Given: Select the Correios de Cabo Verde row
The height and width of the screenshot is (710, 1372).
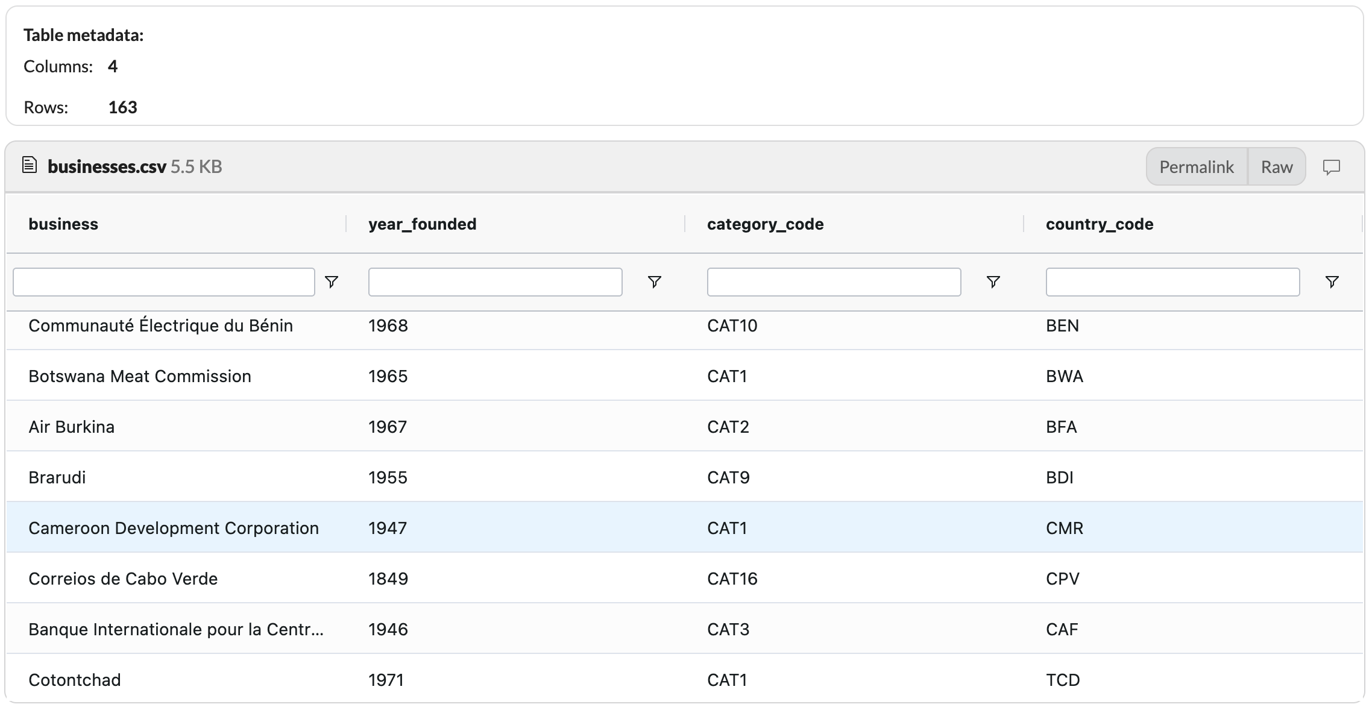Looking at the screenshot, I should pyautogui.click(x=123, y=579).
